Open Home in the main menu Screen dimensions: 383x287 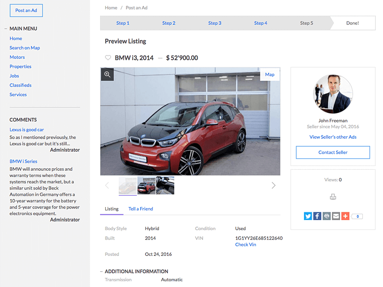pyautogui.click(x=16, y=39)
